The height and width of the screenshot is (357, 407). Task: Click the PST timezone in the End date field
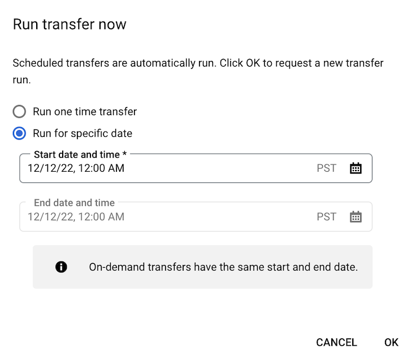(326, 217)
